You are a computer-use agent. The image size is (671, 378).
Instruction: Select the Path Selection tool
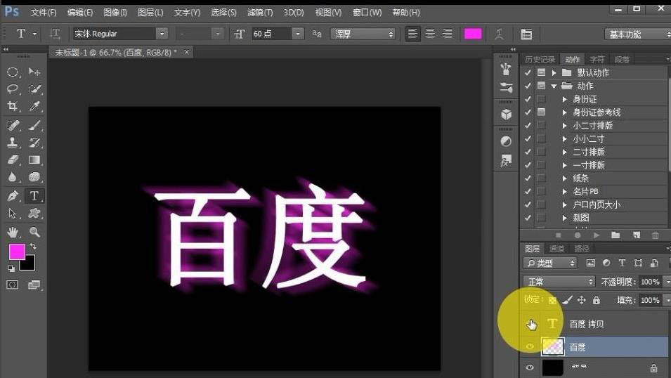click(13, 213)
